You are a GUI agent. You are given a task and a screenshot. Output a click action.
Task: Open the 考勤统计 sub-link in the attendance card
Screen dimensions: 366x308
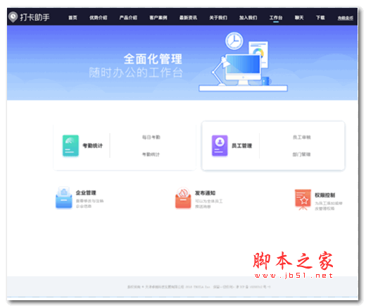click(x=151, y=154)
